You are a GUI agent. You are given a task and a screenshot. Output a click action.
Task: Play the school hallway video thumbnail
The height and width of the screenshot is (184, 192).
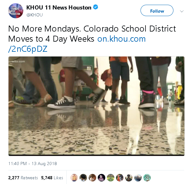pyautogui.click(x=96, y=106)
